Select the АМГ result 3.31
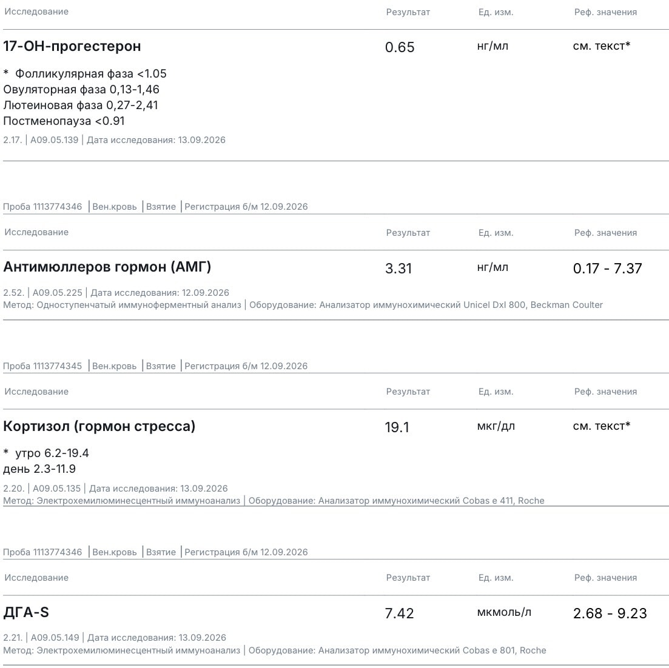The height and width of the screenshot is (668, 669). [398, 269]
